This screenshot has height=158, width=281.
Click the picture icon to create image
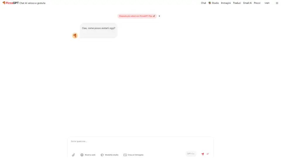[x=125, y=155]
